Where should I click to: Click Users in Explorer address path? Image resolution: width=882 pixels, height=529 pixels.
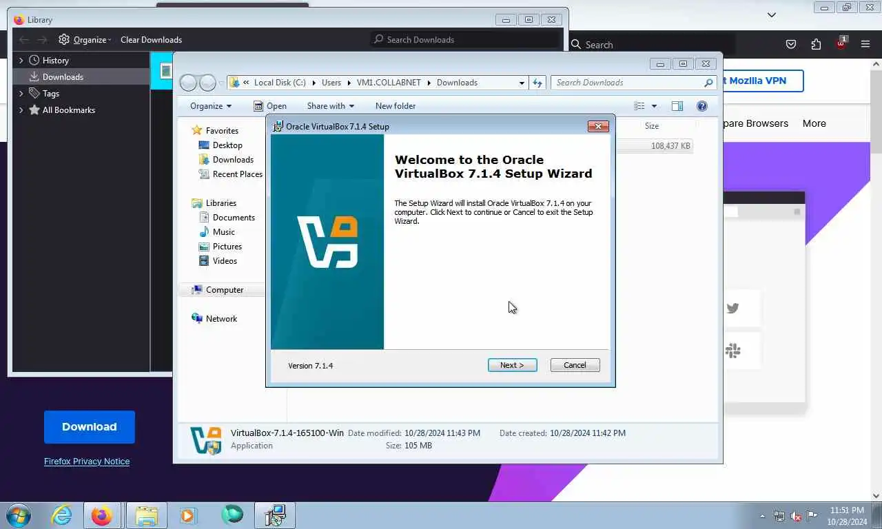pyautogui.click(x=331, y=82)
